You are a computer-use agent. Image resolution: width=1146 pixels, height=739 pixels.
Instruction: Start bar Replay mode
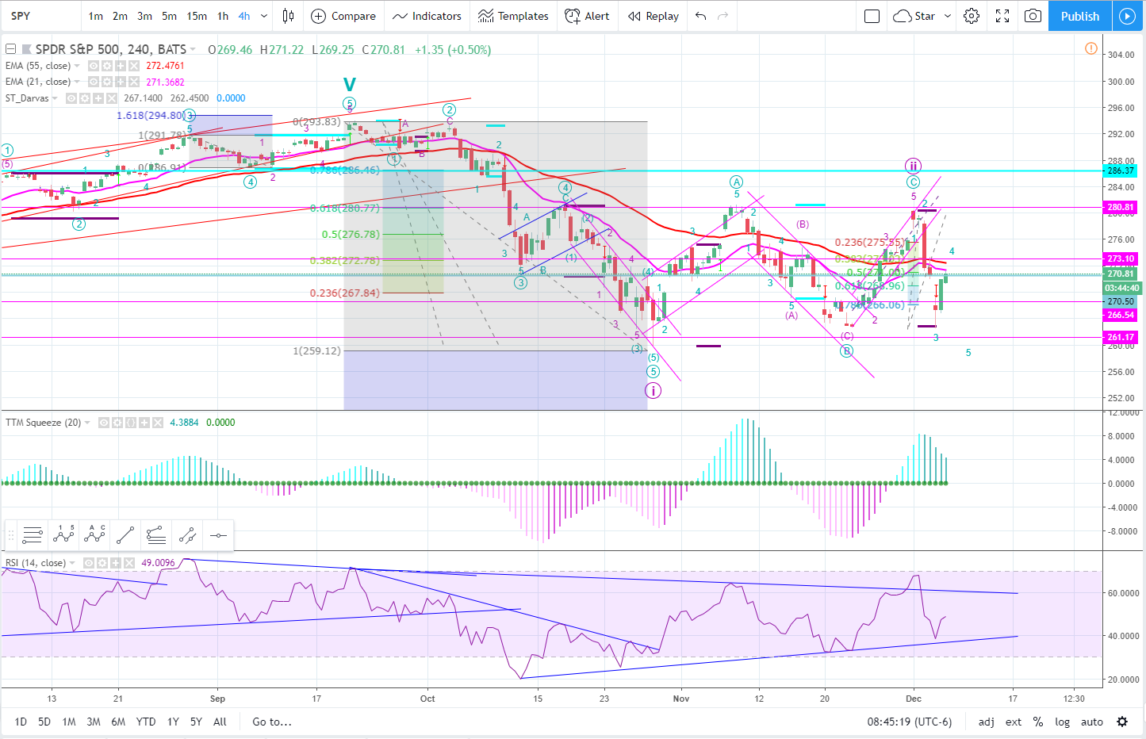(653, 16)
